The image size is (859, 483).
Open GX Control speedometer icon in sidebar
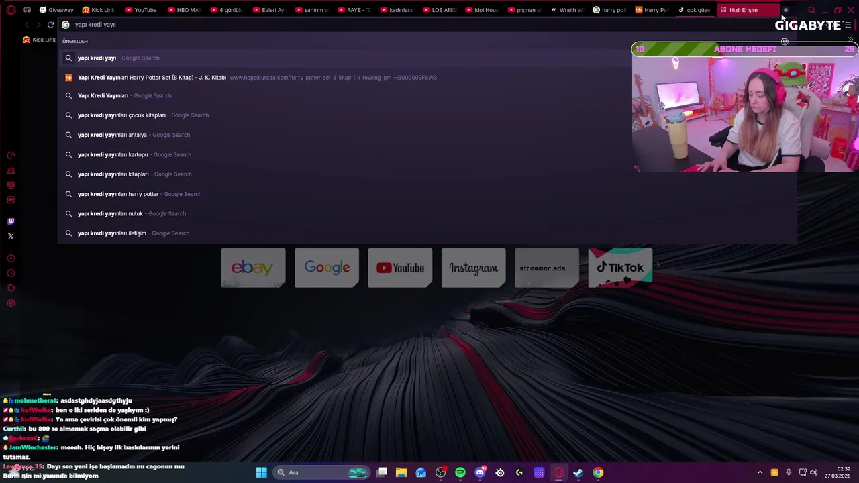[x=11, y=156]
